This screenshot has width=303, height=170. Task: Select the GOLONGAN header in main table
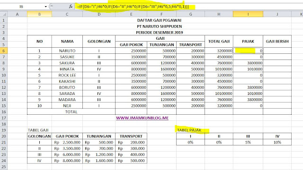(99, 41)
